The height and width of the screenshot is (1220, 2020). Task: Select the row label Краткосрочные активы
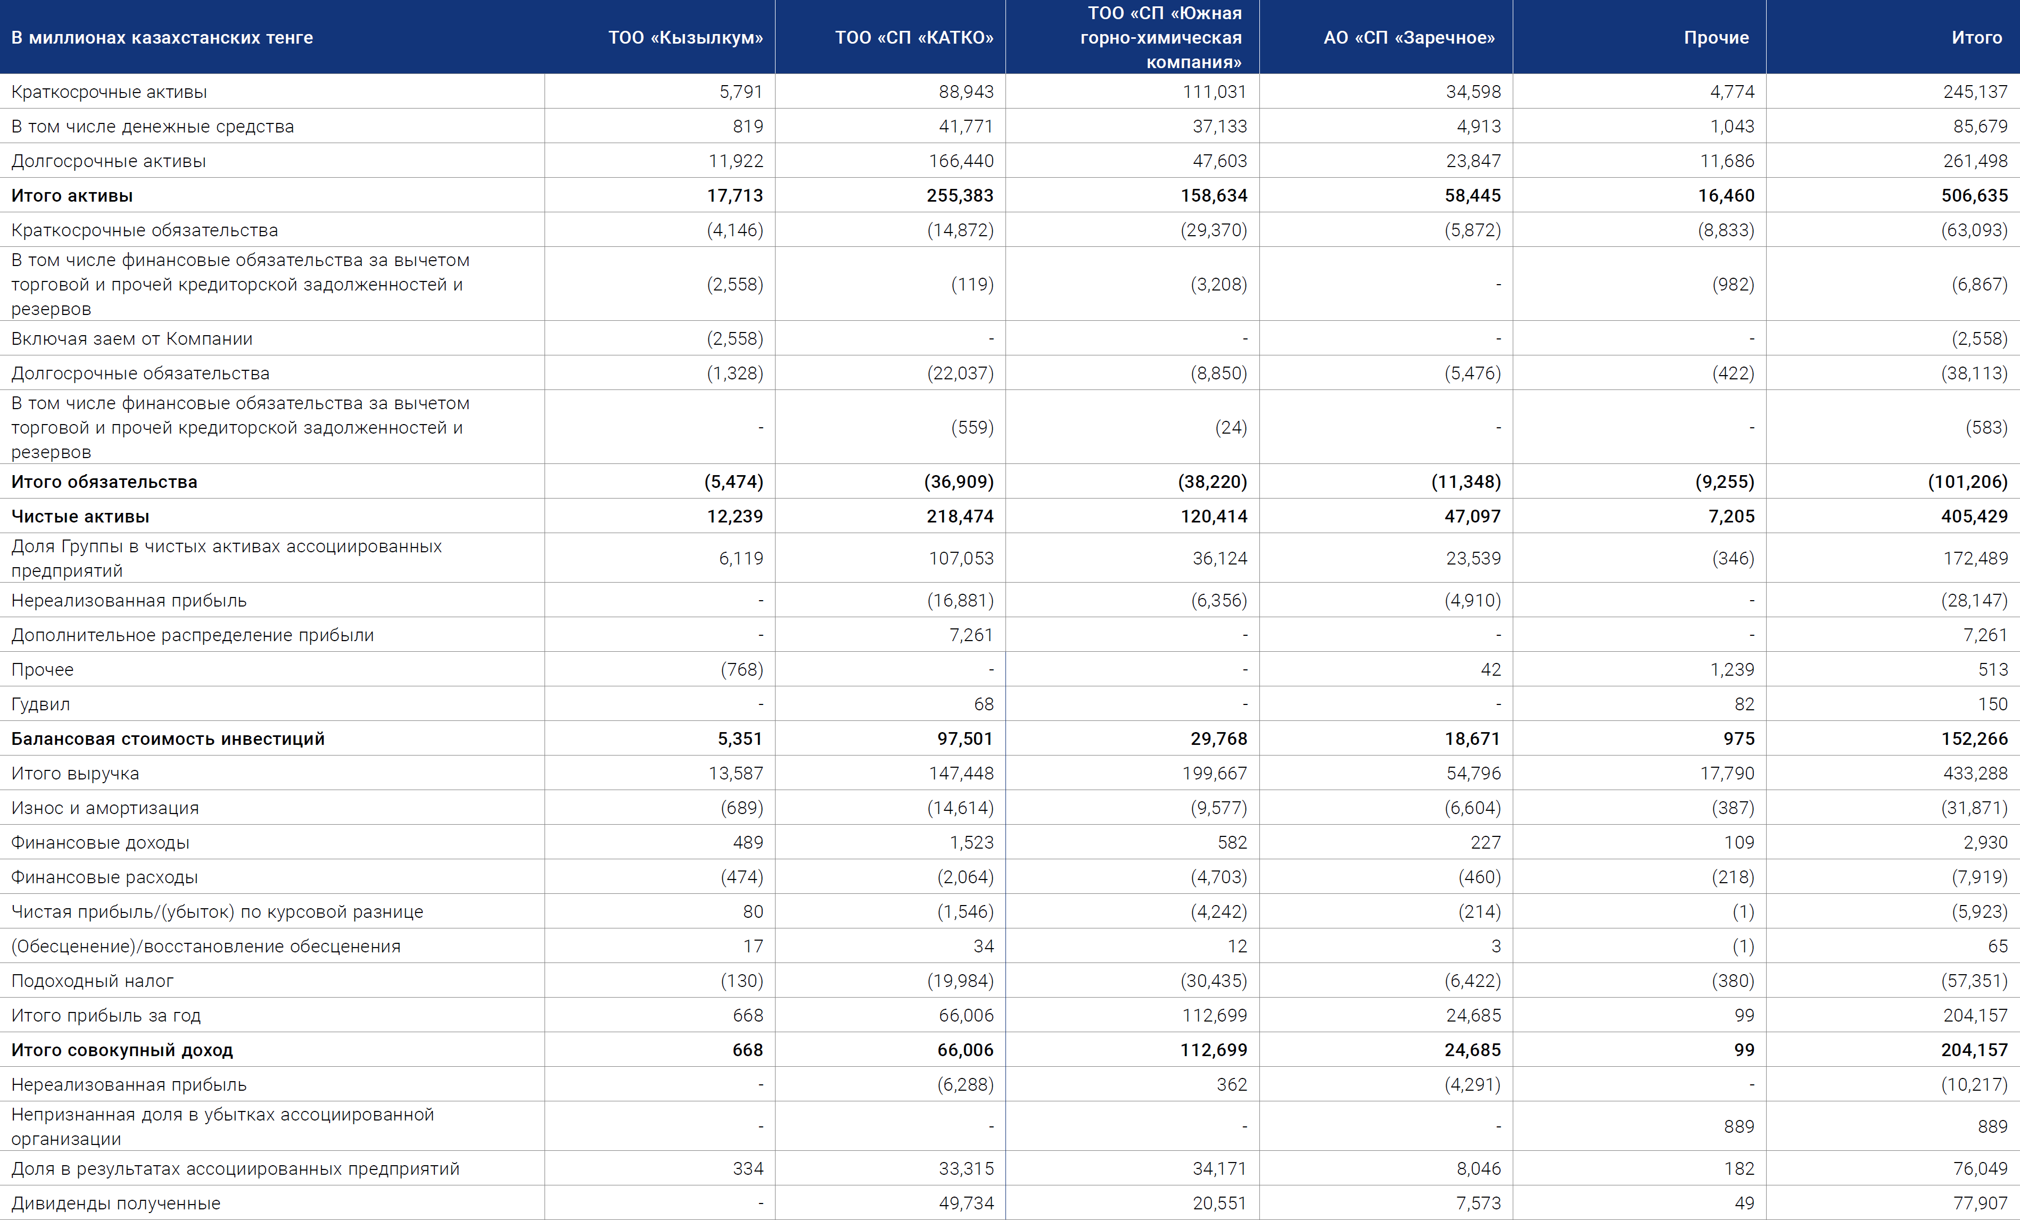[x=109, y=92]
